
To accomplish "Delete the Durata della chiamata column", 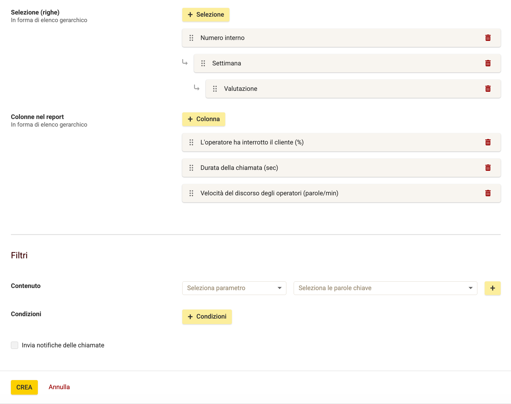I will pyautogui.click(x=488, y=168).
